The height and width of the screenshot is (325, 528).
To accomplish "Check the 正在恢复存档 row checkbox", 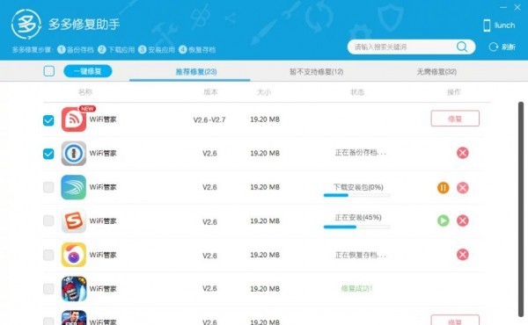I will click(48, 255).
